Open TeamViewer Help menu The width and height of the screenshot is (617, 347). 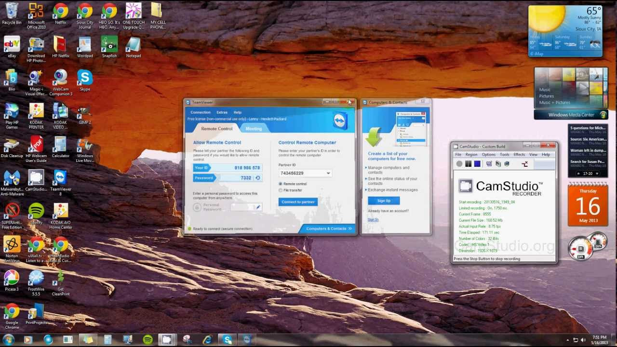[238, 112]
